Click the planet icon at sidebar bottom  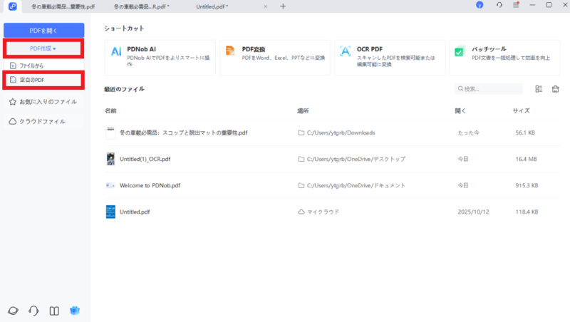pos(13,311)
